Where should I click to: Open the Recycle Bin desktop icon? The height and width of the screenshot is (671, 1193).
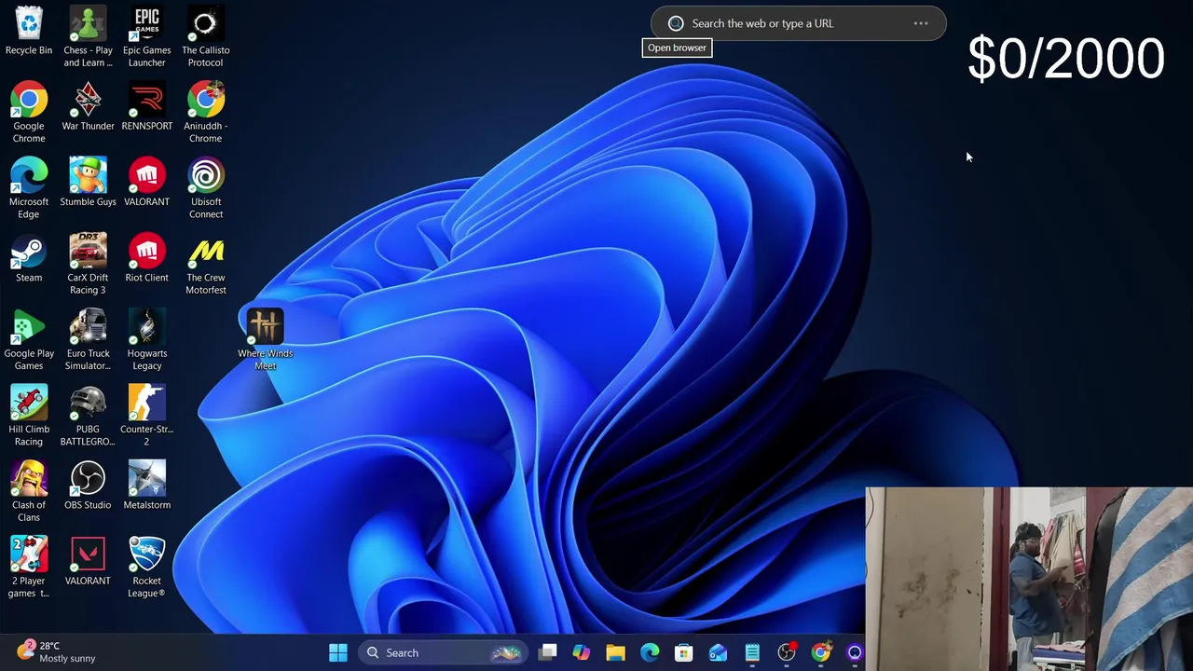[29, 30]
